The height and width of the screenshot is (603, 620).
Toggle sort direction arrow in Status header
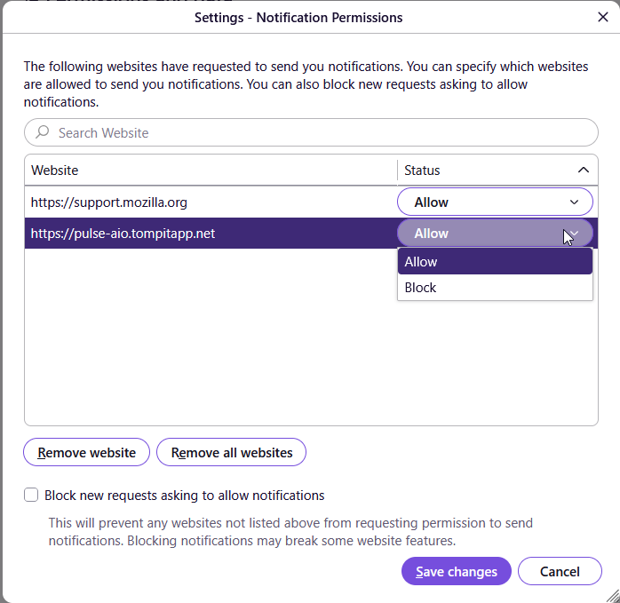click(x=584, y=170)
